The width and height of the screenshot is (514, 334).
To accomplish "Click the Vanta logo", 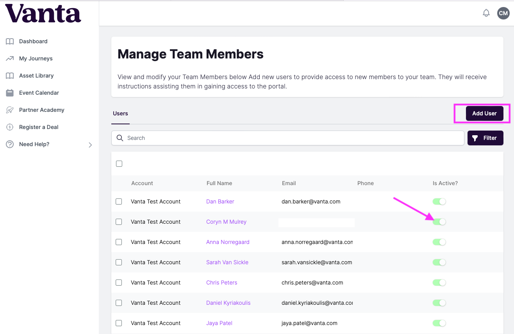I will (x=43, y=13).
